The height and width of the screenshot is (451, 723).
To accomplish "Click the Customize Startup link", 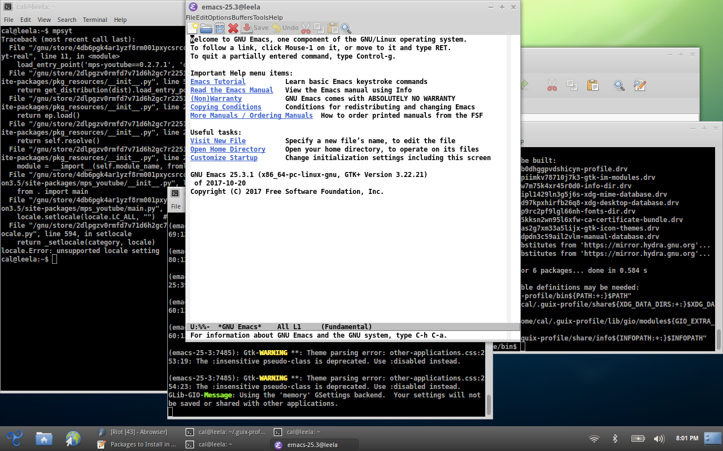I will click(224, 158).
